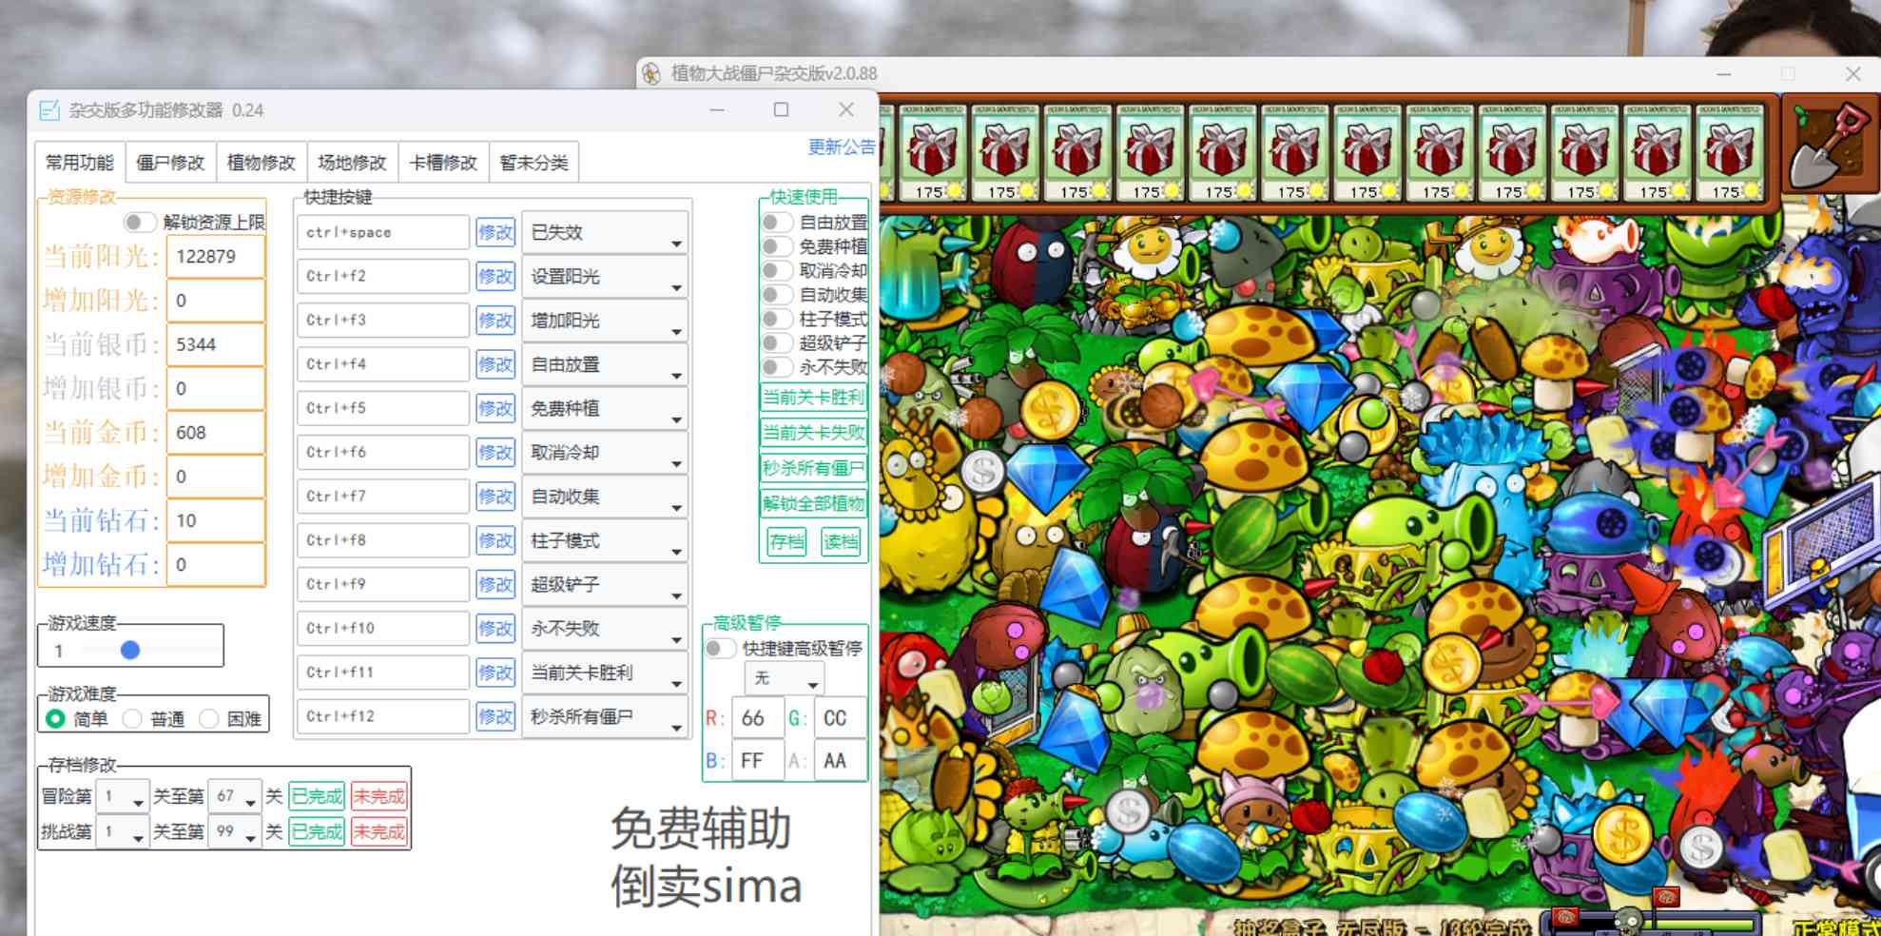Switch to 僵尸修改 tab
1881x936 pixels.
170,163
